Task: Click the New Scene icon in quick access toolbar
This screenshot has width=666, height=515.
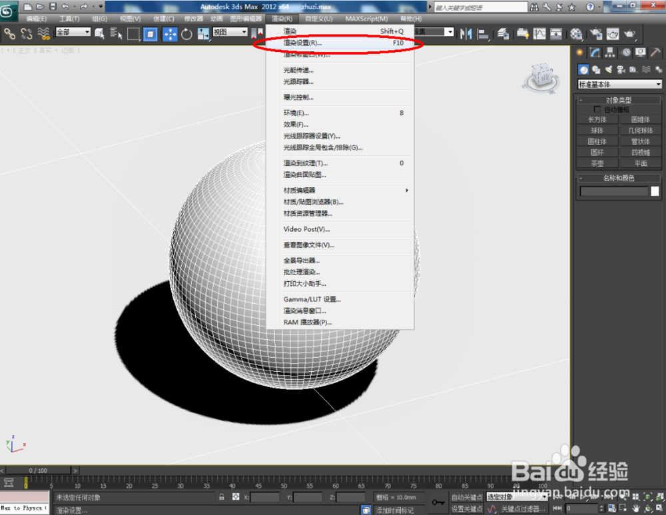Action: pos(27,7)
